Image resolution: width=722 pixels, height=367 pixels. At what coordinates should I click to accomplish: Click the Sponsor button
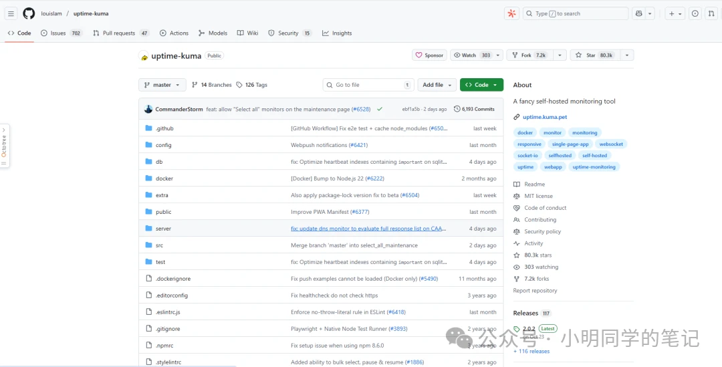click(x=429, y=55)
